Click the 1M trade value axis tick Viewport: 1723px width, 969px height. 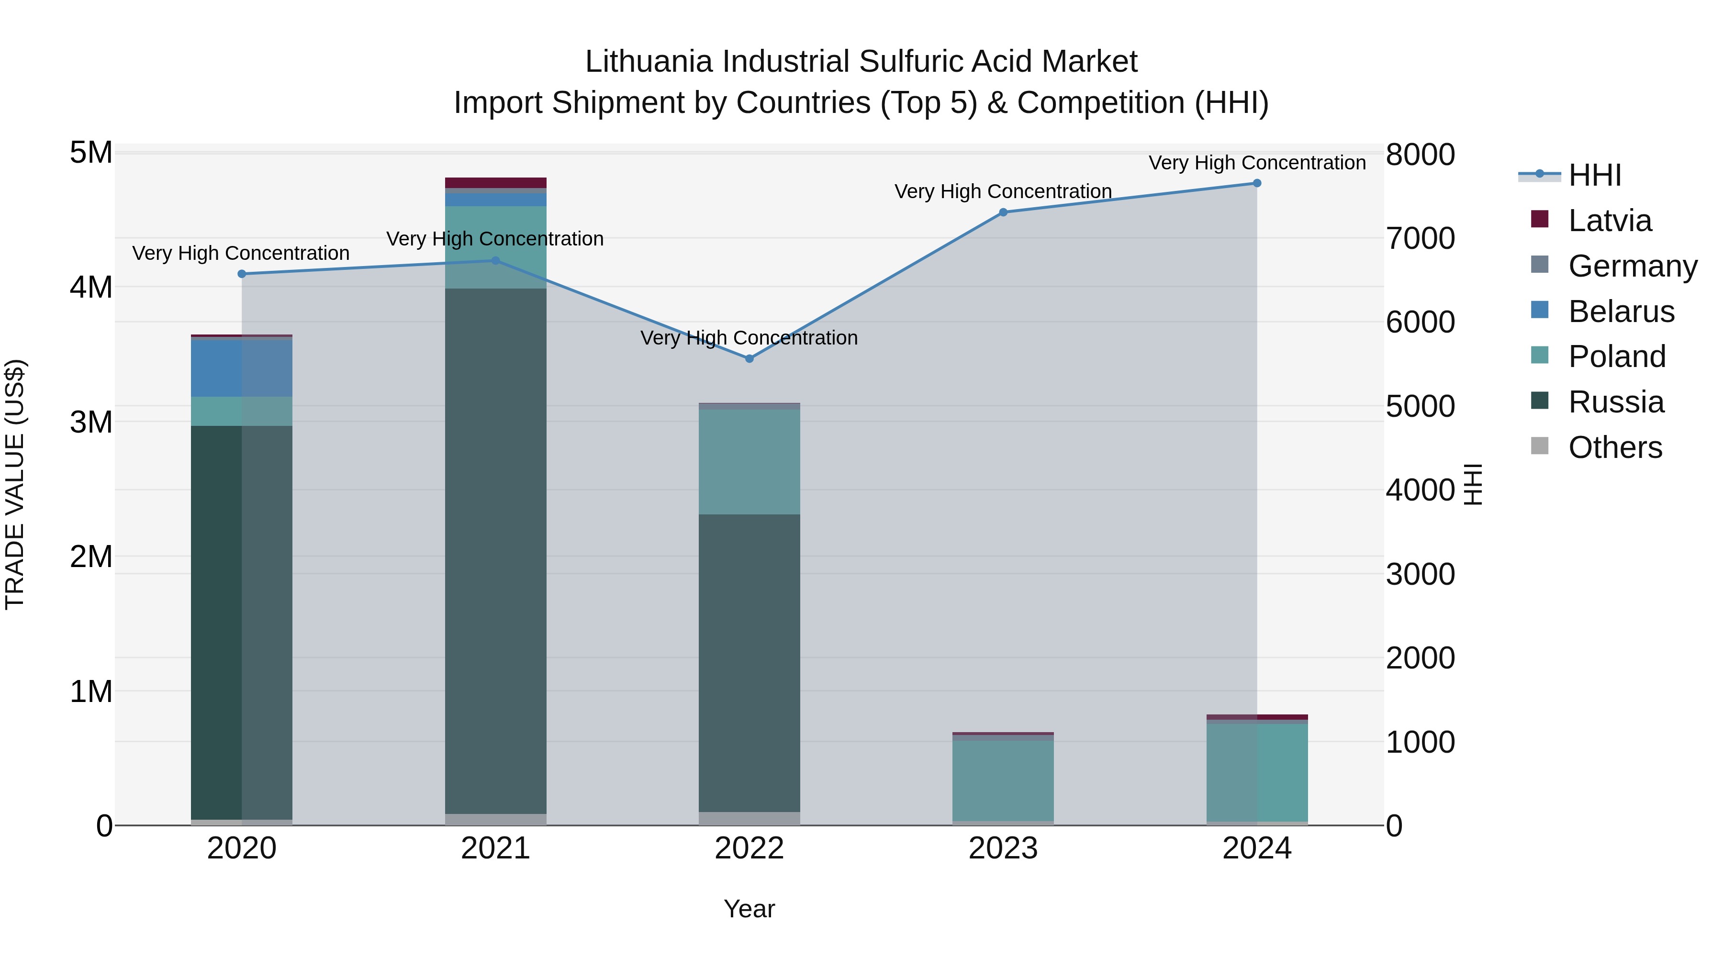click(91, 691)
